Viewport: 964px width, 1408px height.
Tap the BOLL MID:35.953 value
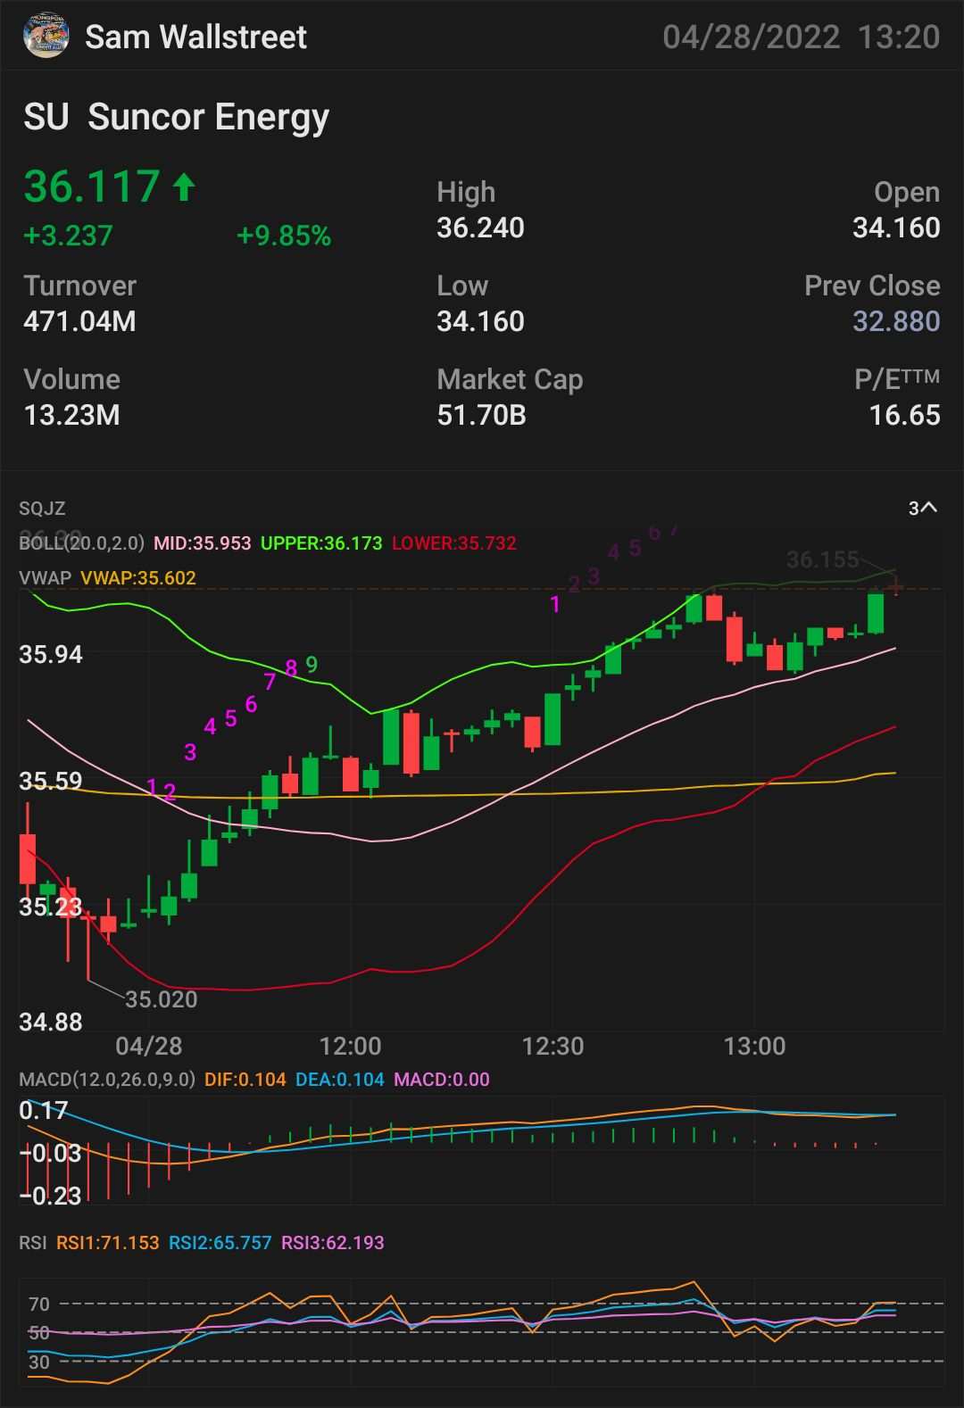203,542
